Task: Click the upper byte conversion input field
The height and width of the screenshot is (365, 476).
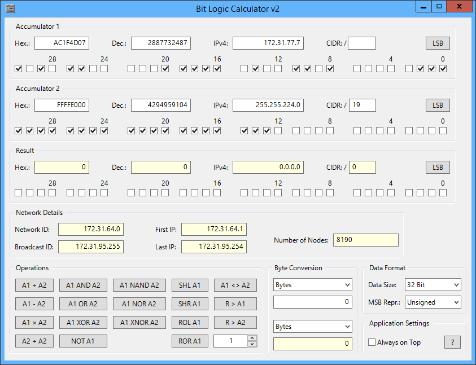Action: tap(313, 302)
